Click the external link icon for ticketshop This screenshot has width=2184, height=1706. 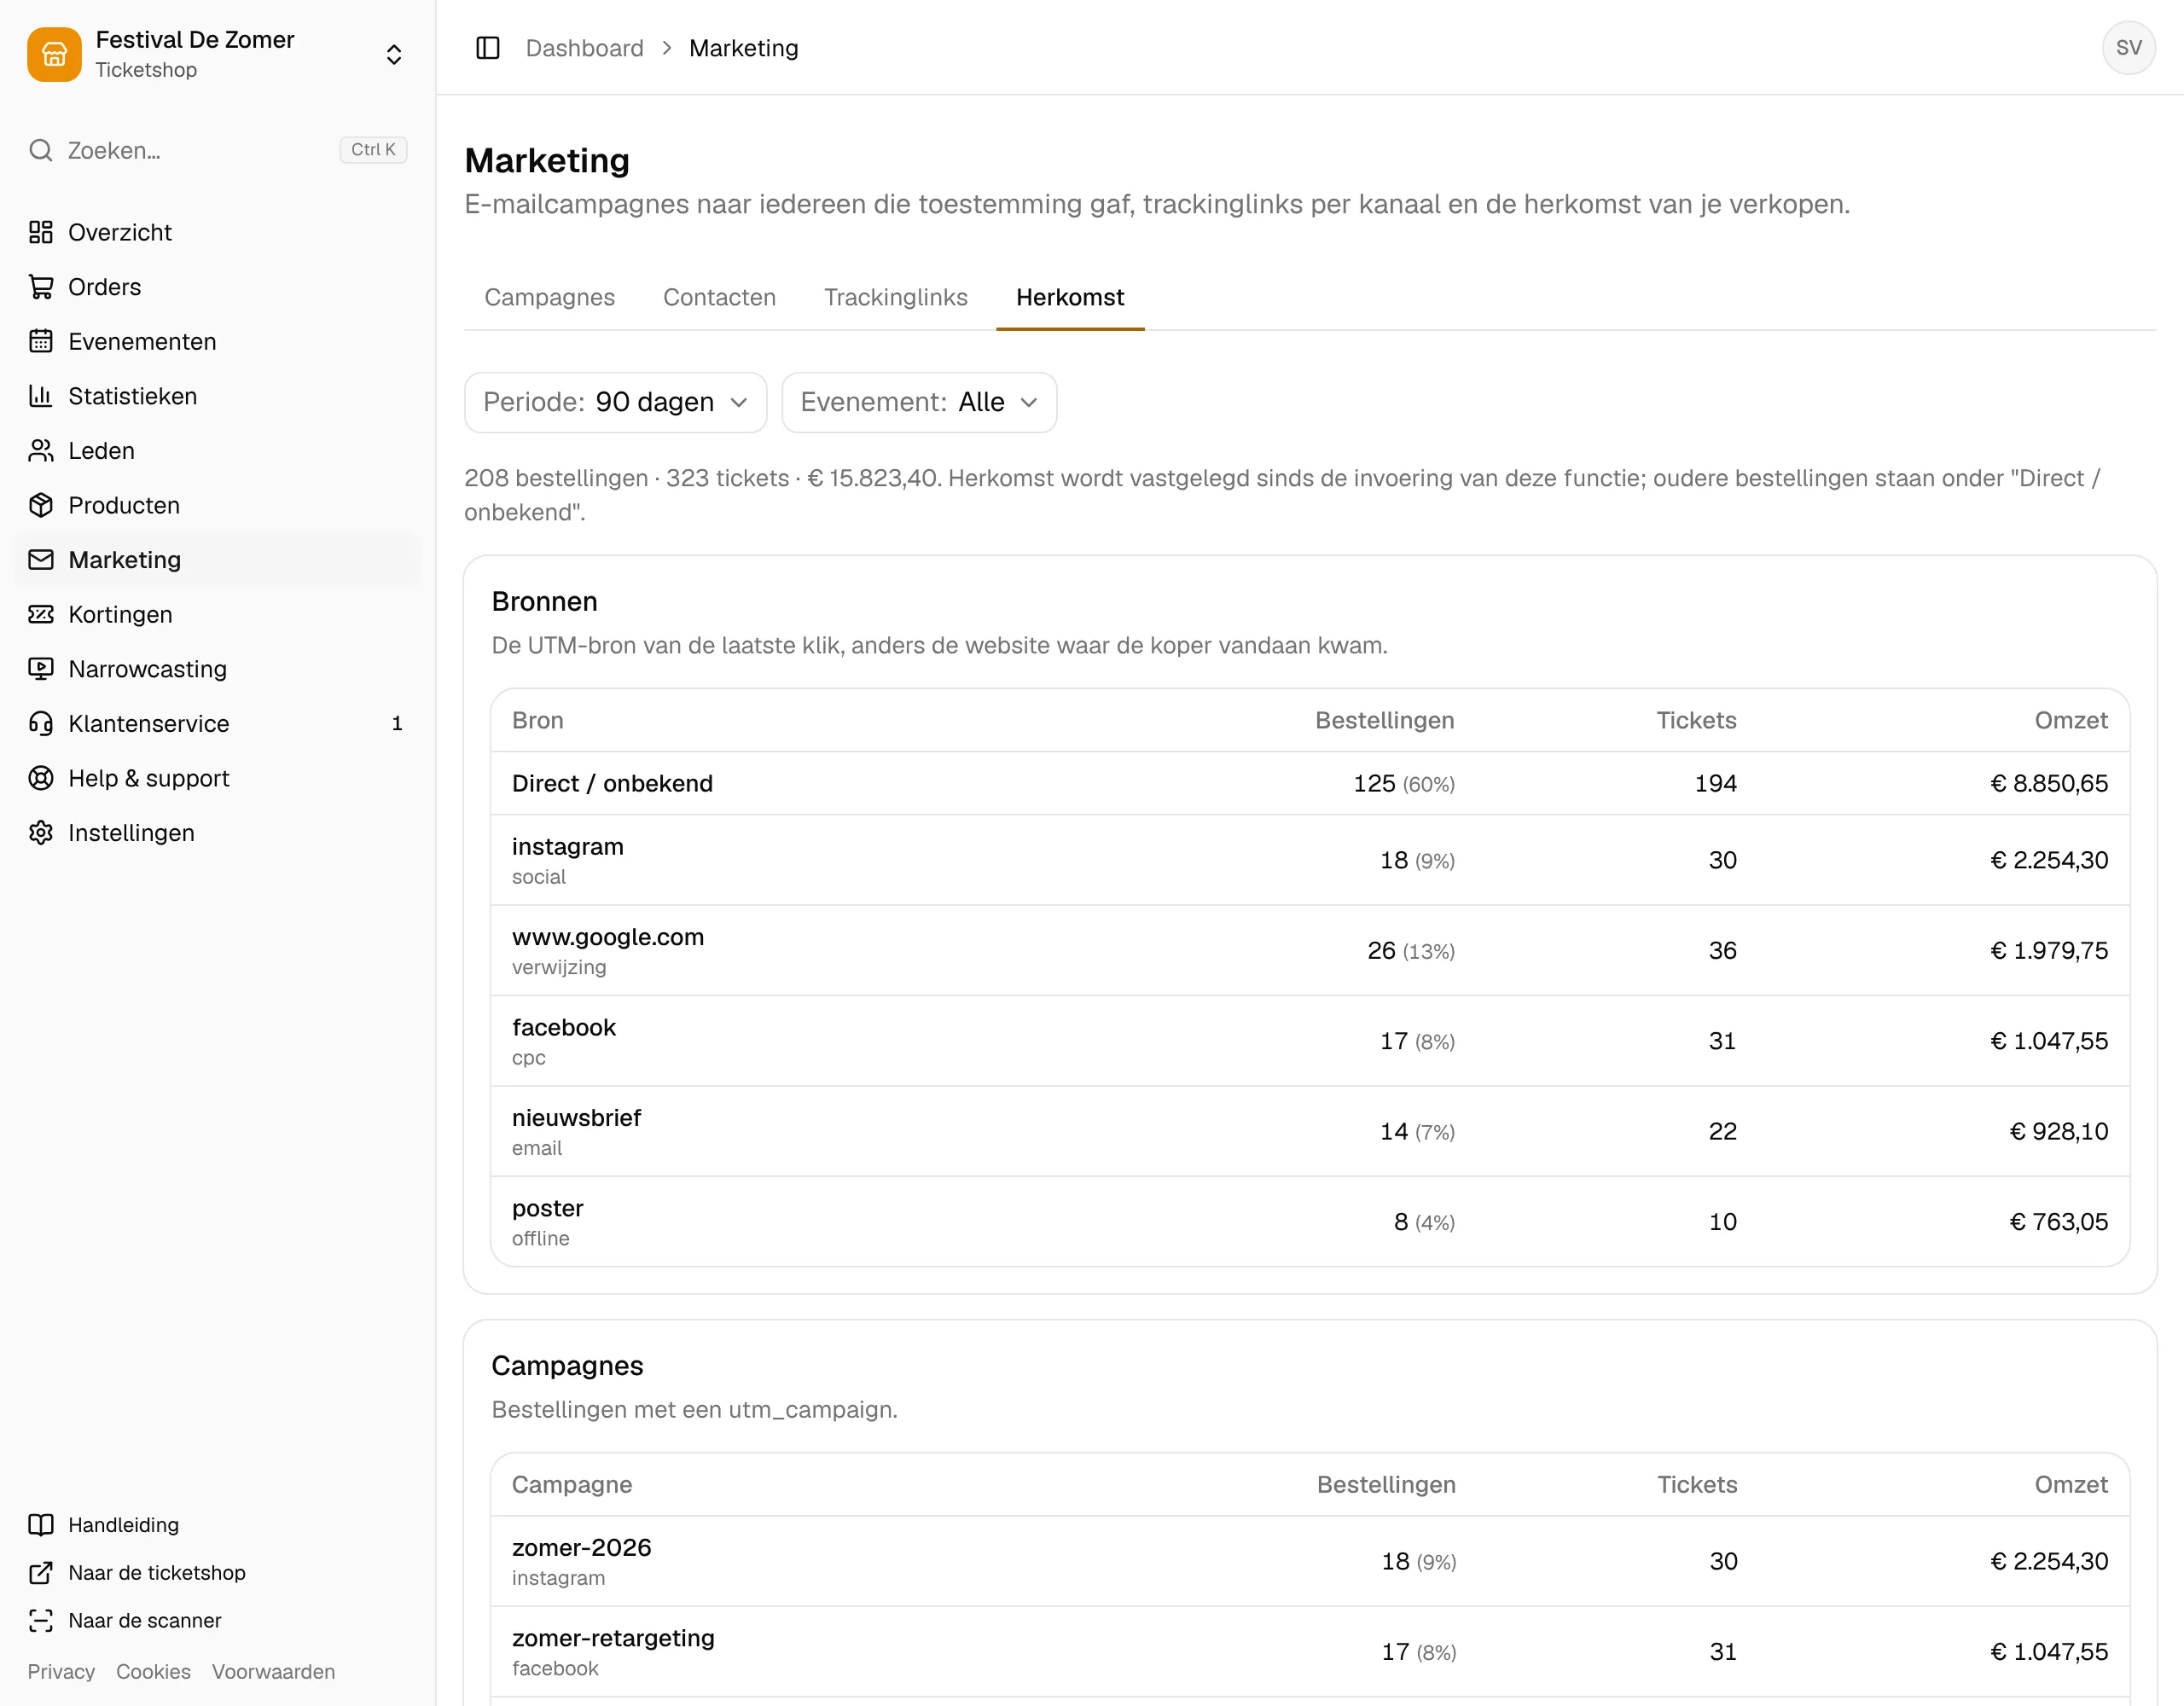coord(41,1573)
